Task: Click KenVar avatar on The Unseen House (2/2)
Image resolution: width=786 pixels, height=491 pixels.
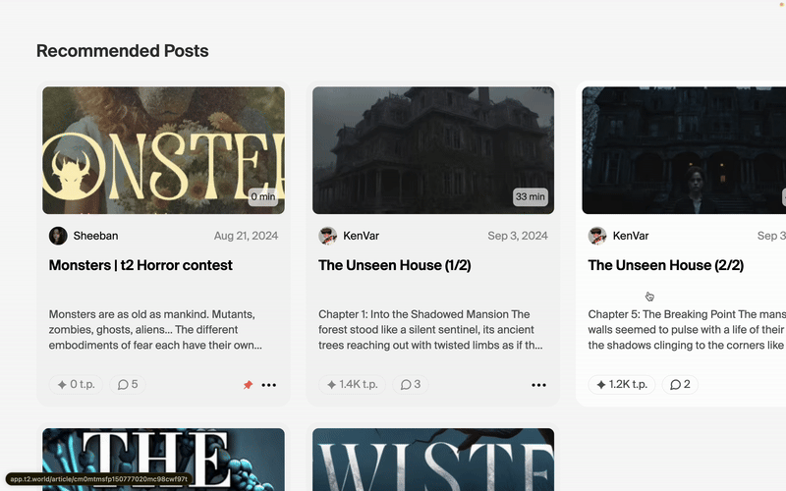Action: pyautogui.click(x=597, y=236)
